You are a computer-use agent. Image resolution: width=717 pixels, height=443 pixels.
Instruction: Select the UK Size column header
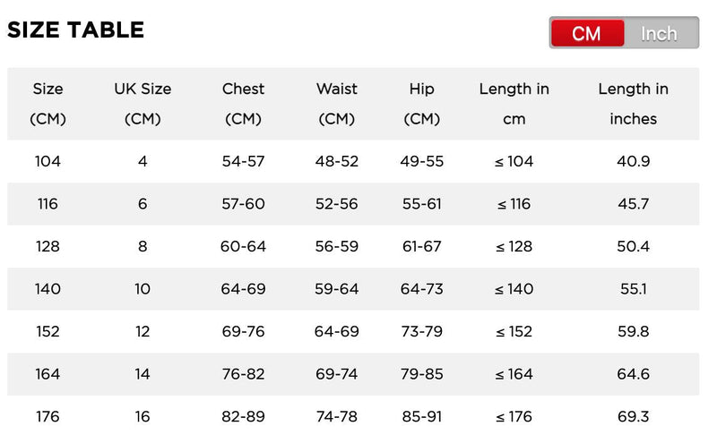pos(143,104)
